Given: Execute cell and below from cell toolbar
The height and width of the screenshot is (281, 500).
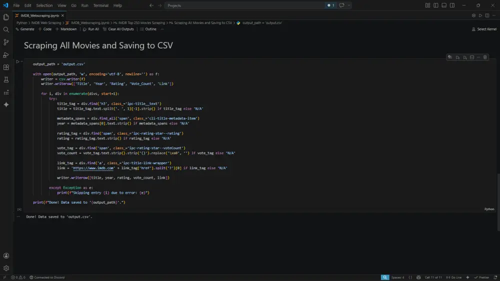Looking at the screenshot, I should pyautogui.click(x=465, y=57).
